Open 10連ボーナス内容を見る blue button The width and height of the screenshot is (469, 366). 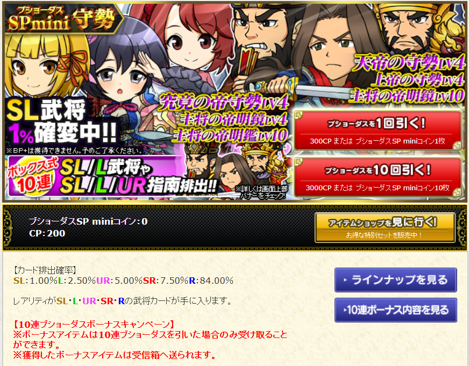coord(396,310)
